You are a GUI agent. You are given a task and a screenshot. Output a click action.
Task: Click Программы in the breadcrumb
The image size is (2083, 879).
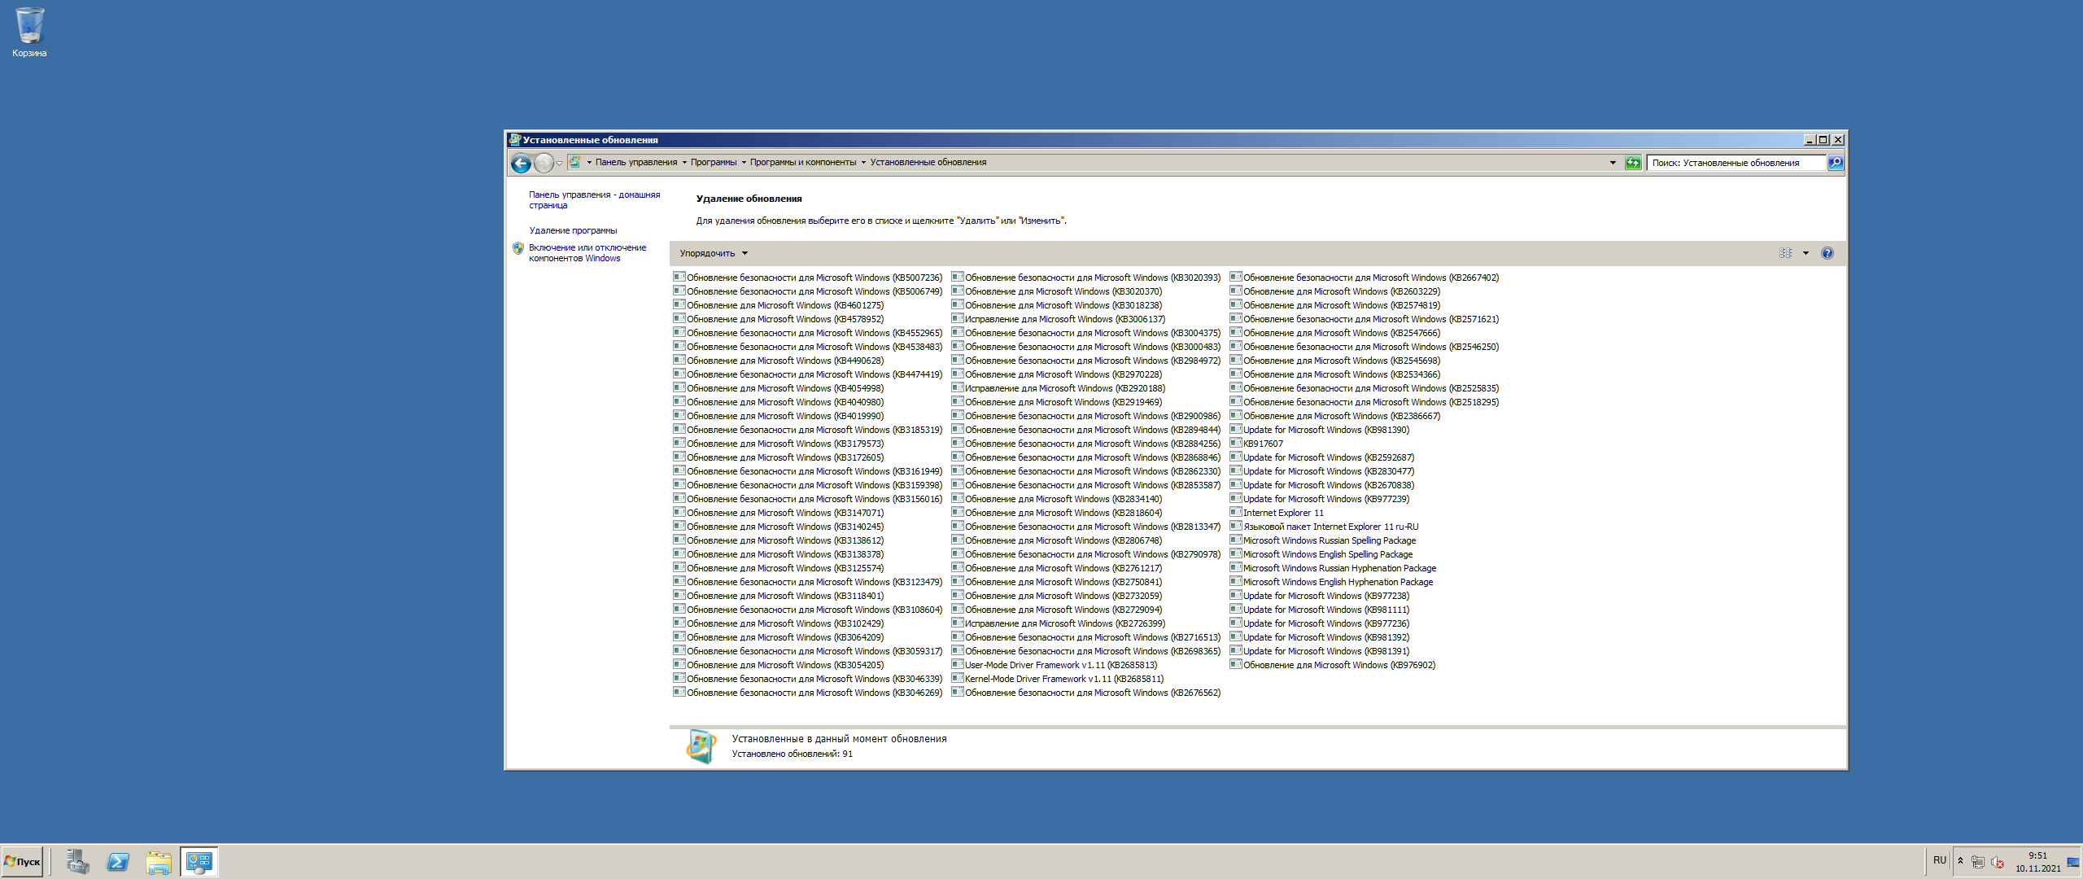pyautogui.click(x=714, y=163)
